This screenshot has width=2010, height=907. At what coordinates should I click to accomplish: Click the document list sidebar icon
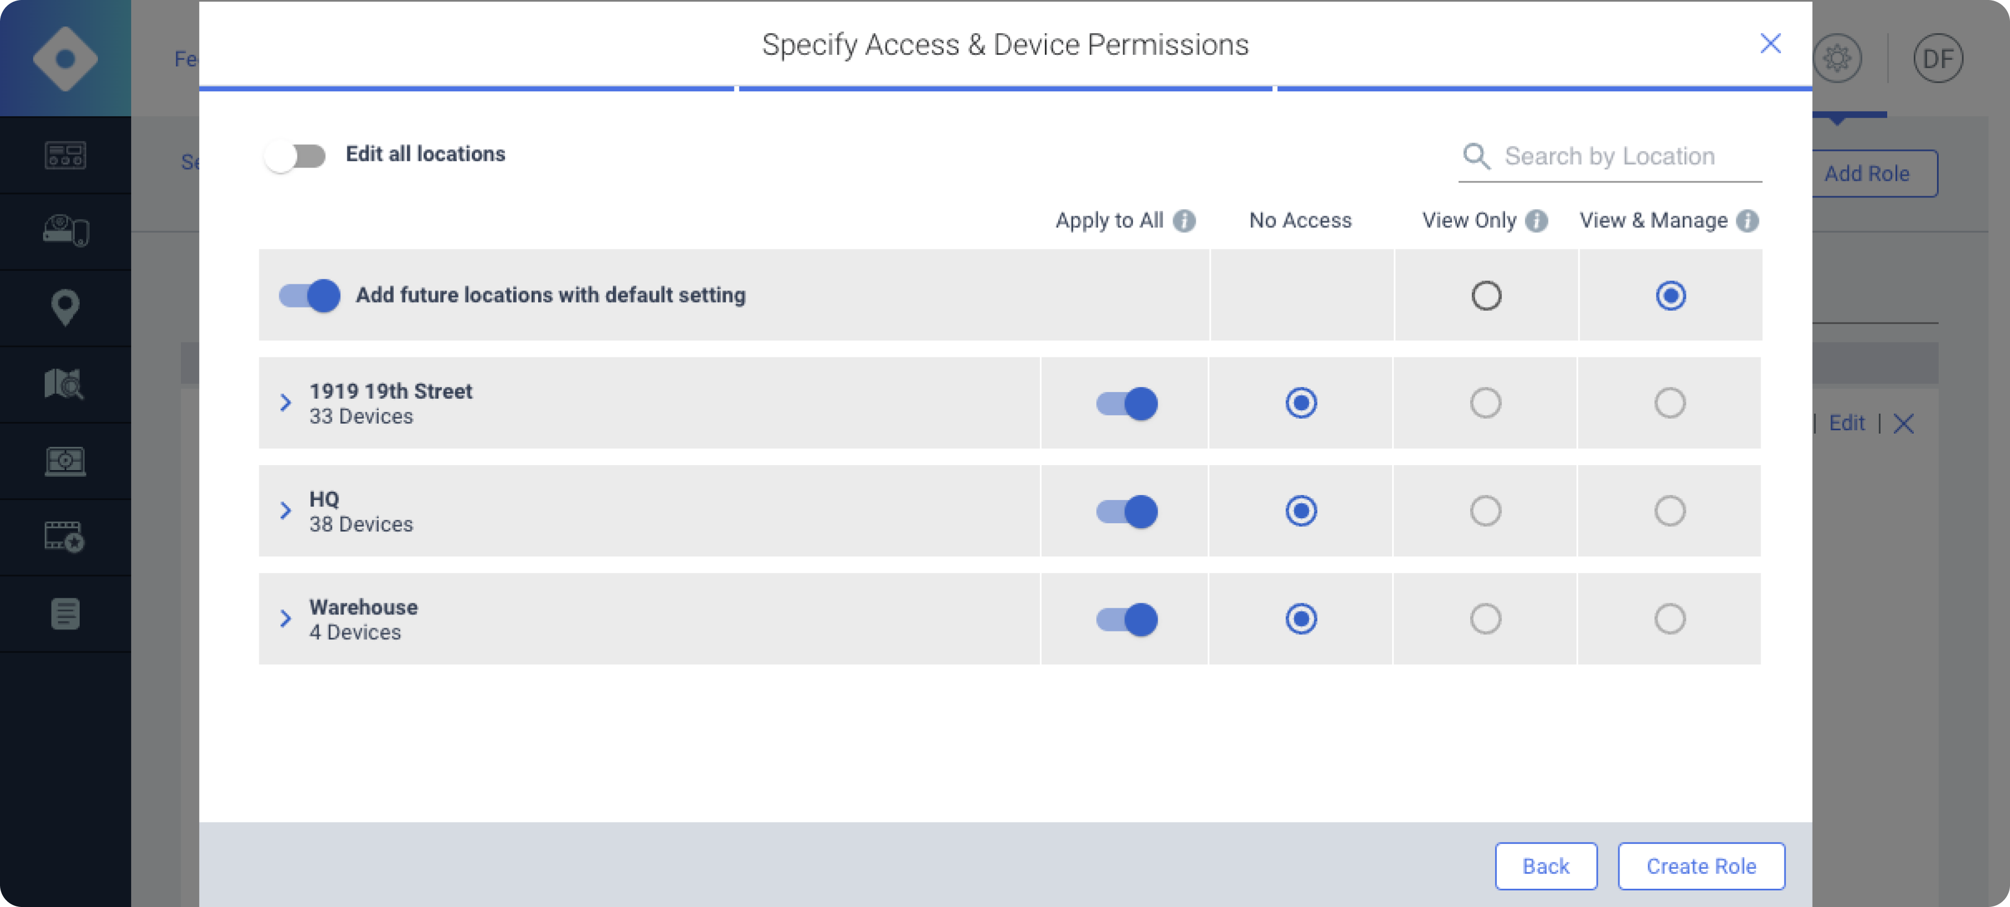click(65, 614)
